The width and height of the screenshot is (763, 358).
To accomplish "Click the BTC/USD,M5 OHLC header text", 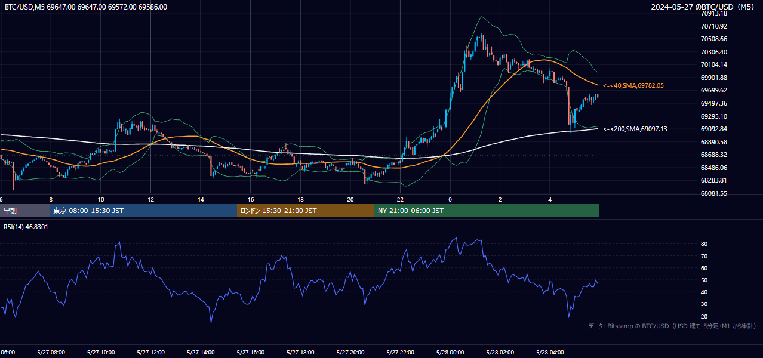I will [x=85, y=7].
